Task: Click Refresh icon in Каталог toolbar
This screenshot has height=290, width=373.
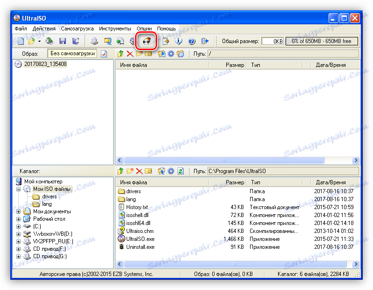Action: (x=180, y=171)
